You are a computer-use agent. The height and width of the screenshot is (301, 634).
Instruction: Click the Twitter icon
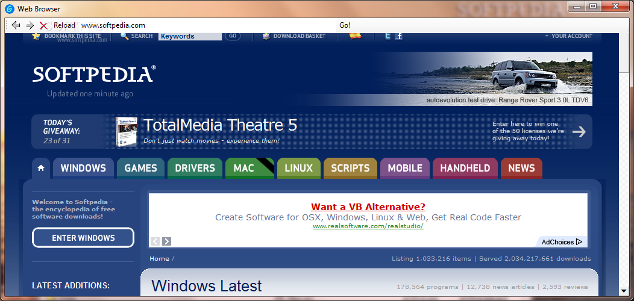coord(388,36)
